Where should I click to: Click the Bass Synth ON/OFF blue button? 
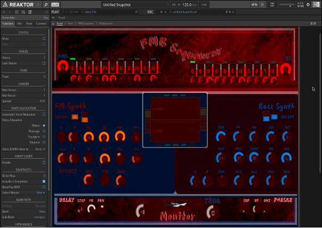274,116
